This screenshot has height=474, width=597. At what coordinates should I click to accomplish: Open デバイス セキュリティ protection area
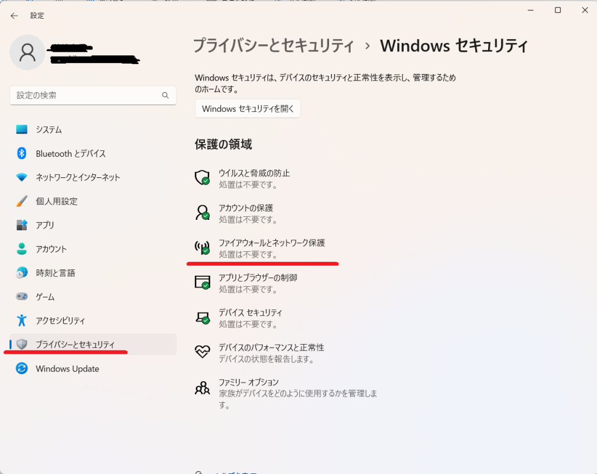click(239, 318)
